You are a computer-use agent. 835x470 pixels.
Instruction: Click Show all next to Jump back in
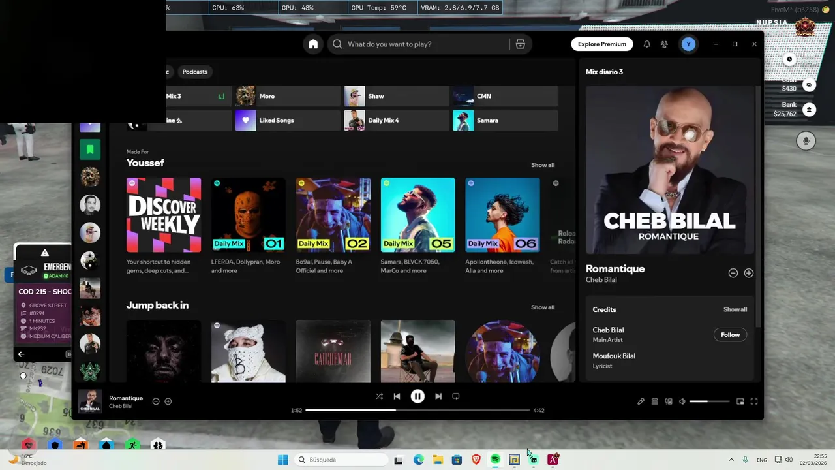coord(543,307)
